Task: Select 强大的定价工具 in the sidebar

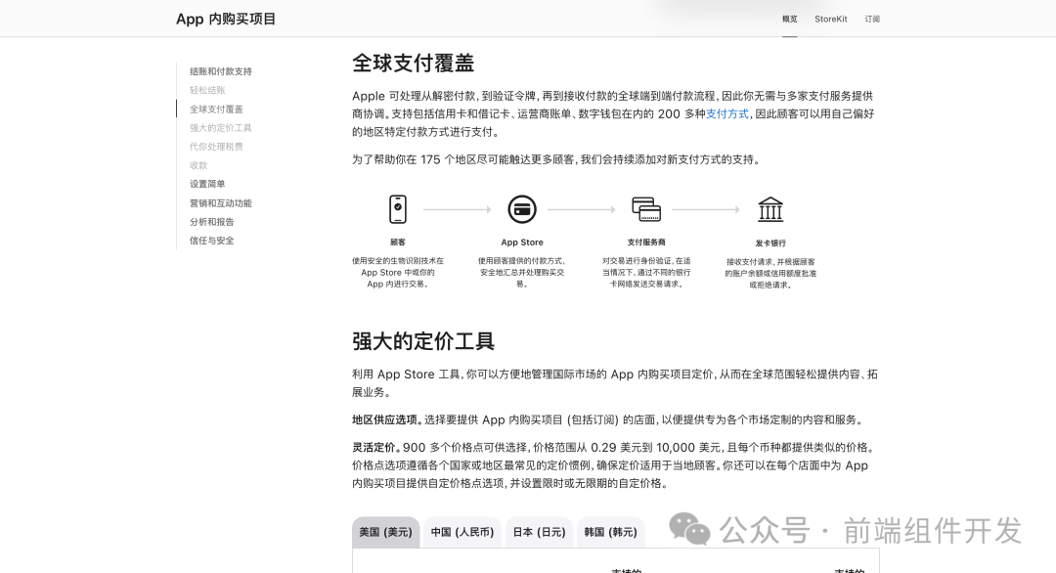Action: pyautogui.click(x=221, y=127)
